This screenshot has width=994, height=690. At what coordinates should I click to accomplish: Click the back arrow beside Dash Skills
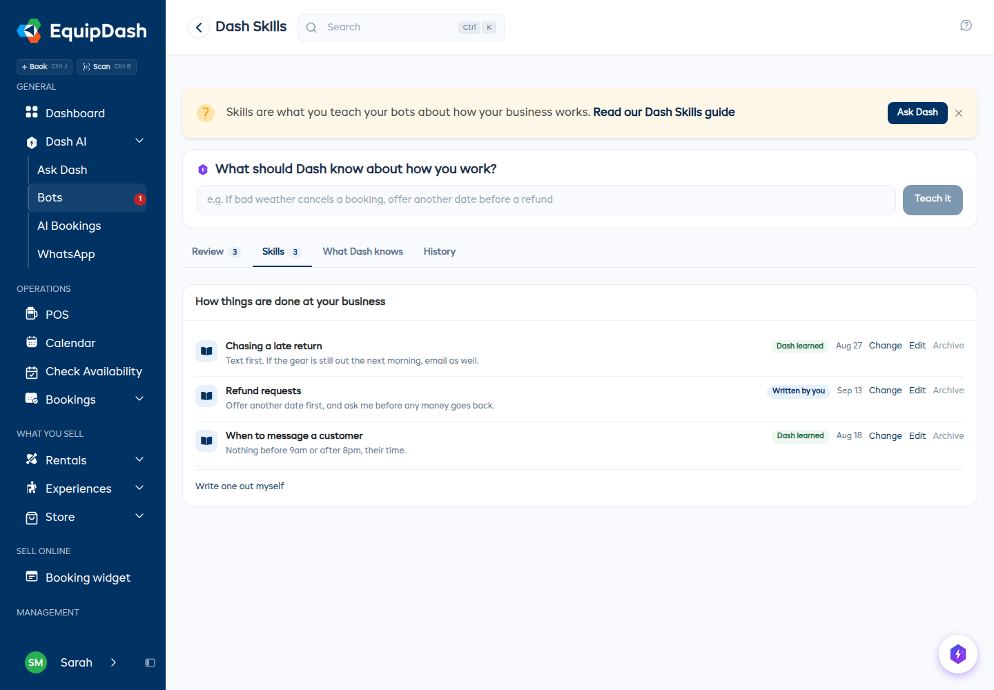(199, 28)
